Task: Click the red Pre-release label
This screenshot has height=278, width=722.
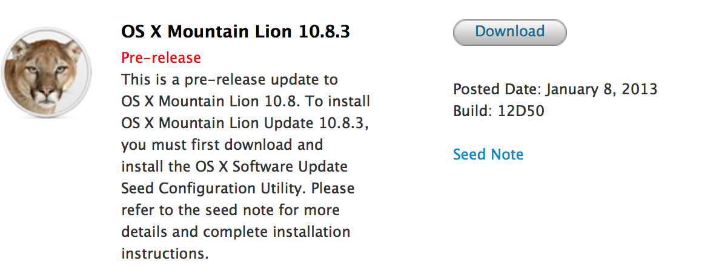Action: (x=161, y=58)
